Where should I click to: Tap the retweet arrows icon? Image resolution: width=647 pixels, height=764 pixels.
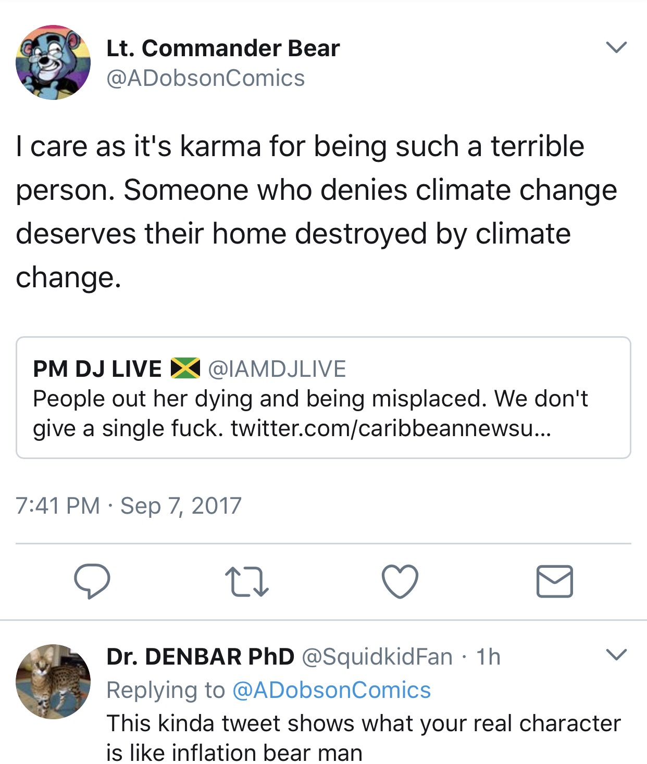tap(246, 582)
